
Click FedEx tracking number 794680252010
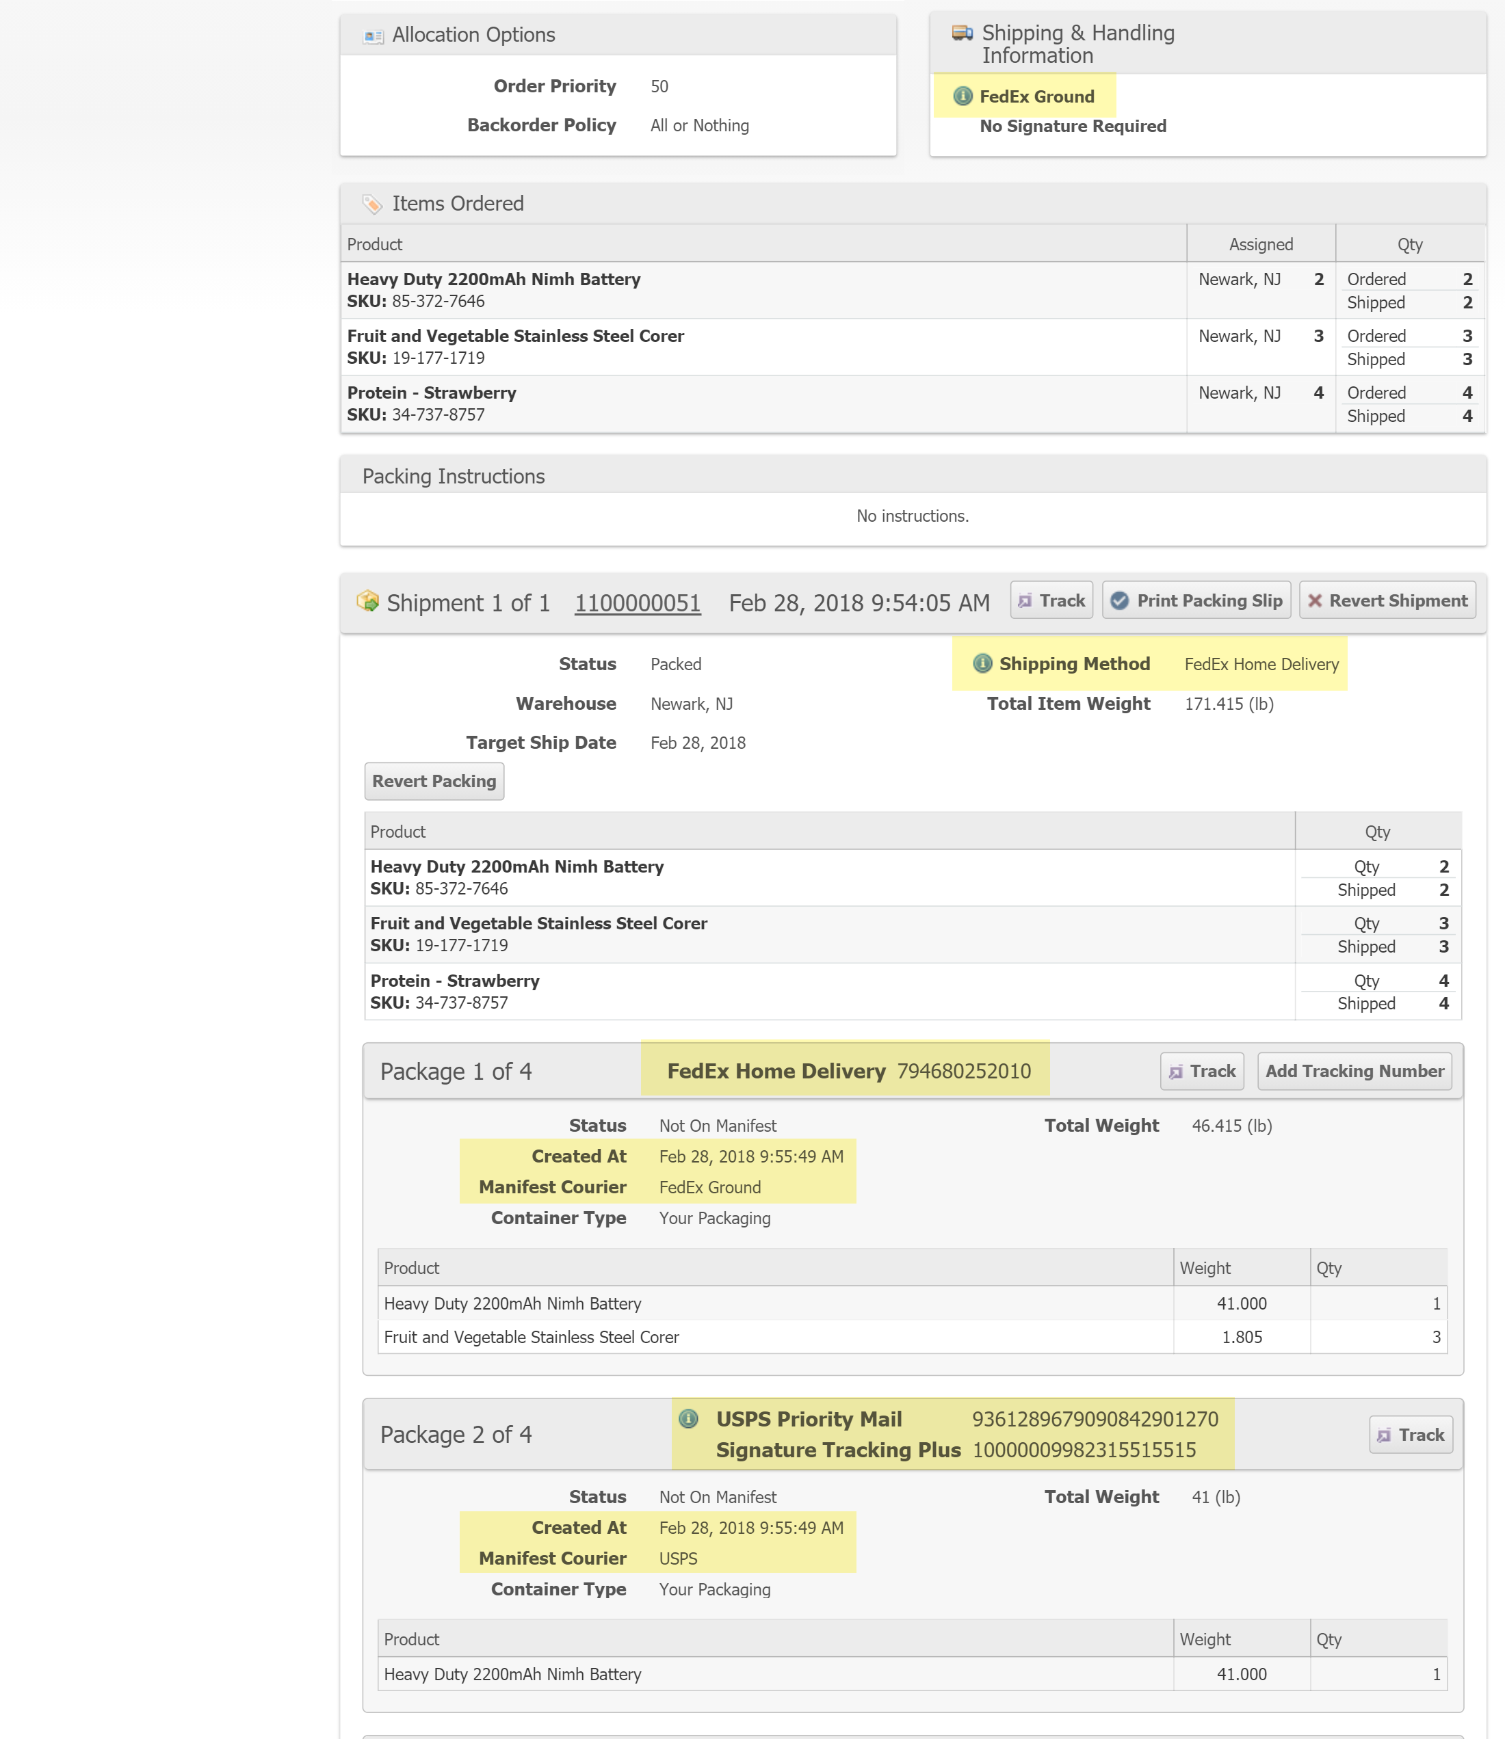(963, 1071)
